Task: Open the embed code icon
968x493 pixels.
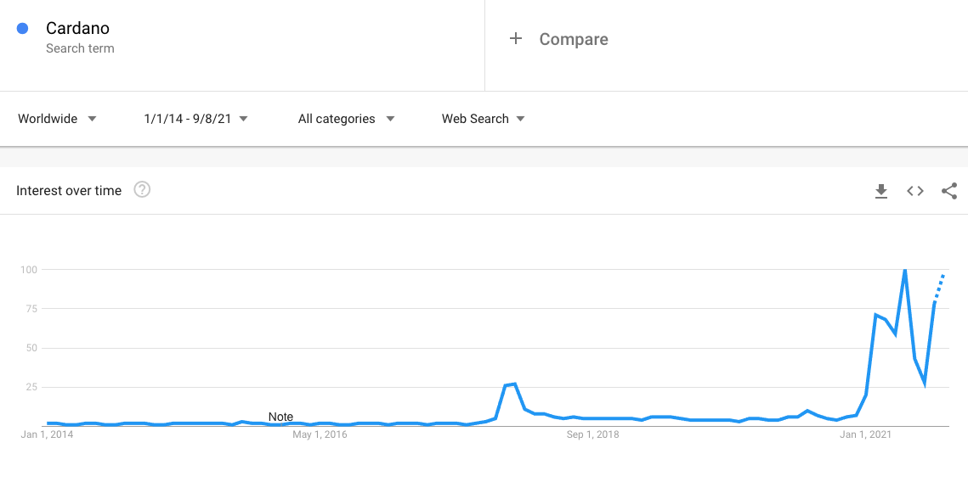Action: pyautogui.click(x=915, y=191)
